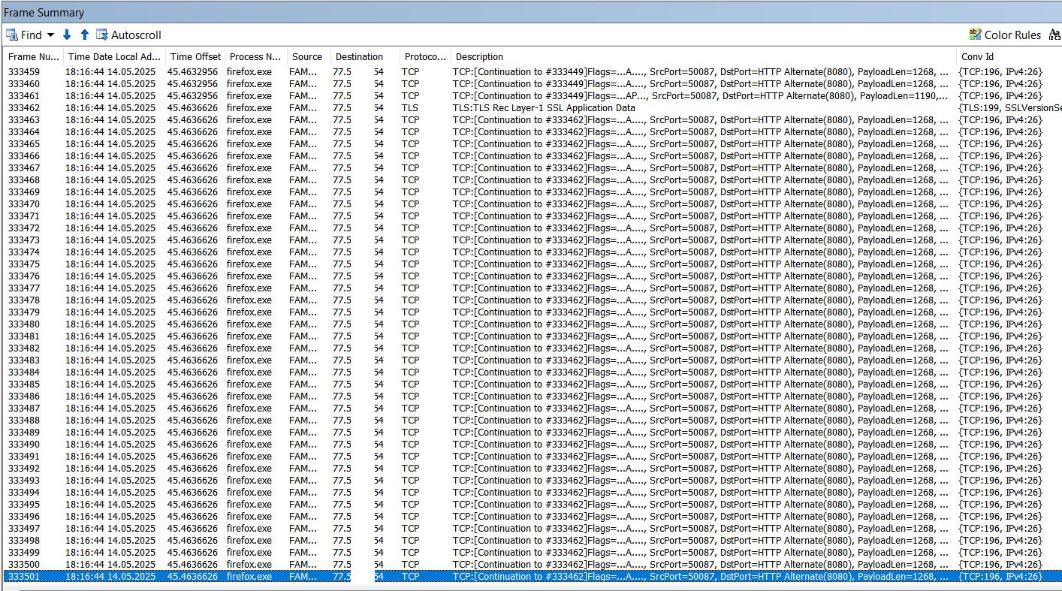Viewport: 1062px width, 591px height.
Task: Click the Process Name column header
Action: coord(255,56)
